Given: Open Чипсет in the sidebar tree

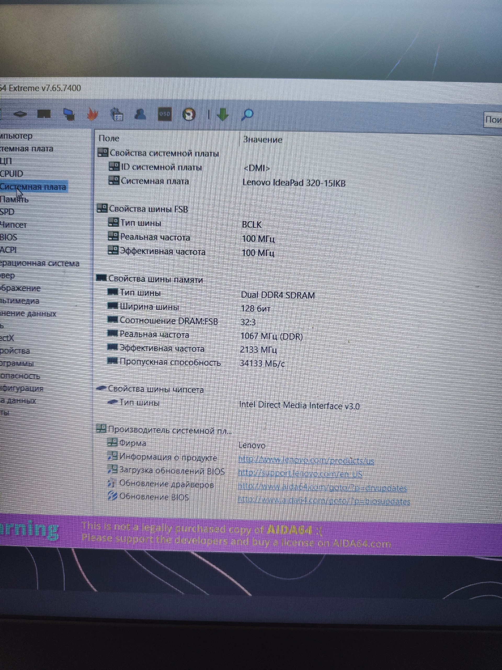Looking at the screenshot, I should click(13, 225).
